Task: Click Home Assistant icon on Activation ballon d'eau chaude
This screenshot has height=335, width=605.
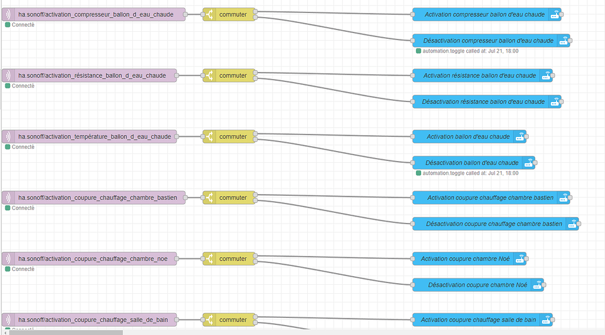Action: [520, 137]
